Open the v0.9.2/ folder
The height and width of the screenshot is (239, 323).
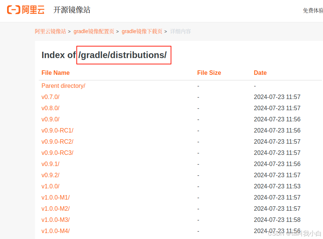point(50,175)
